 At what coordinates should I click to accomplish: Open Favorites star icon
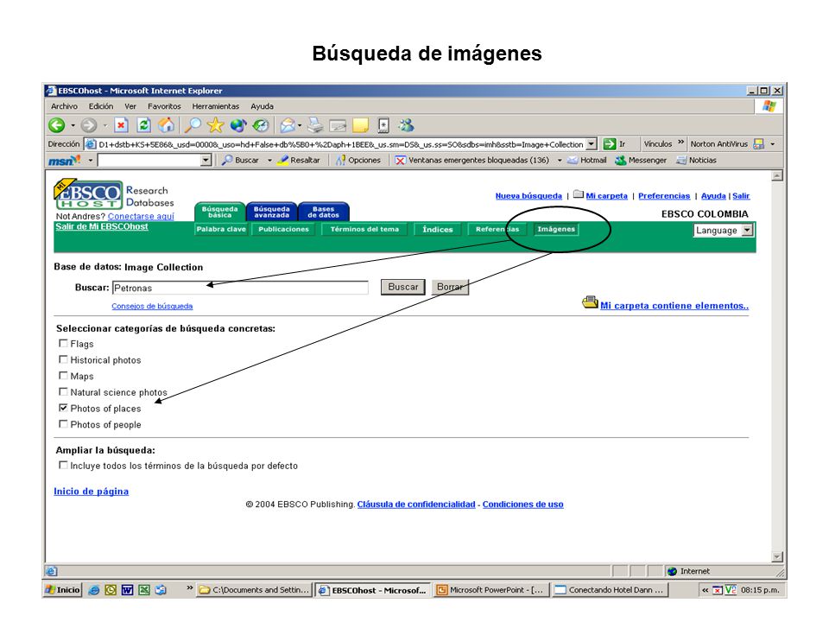click(215, 125)
